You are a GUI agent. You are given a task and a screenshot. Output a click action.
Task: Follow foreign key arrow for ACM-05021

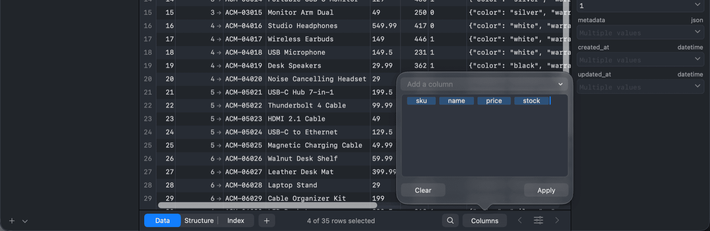[219, 92]
